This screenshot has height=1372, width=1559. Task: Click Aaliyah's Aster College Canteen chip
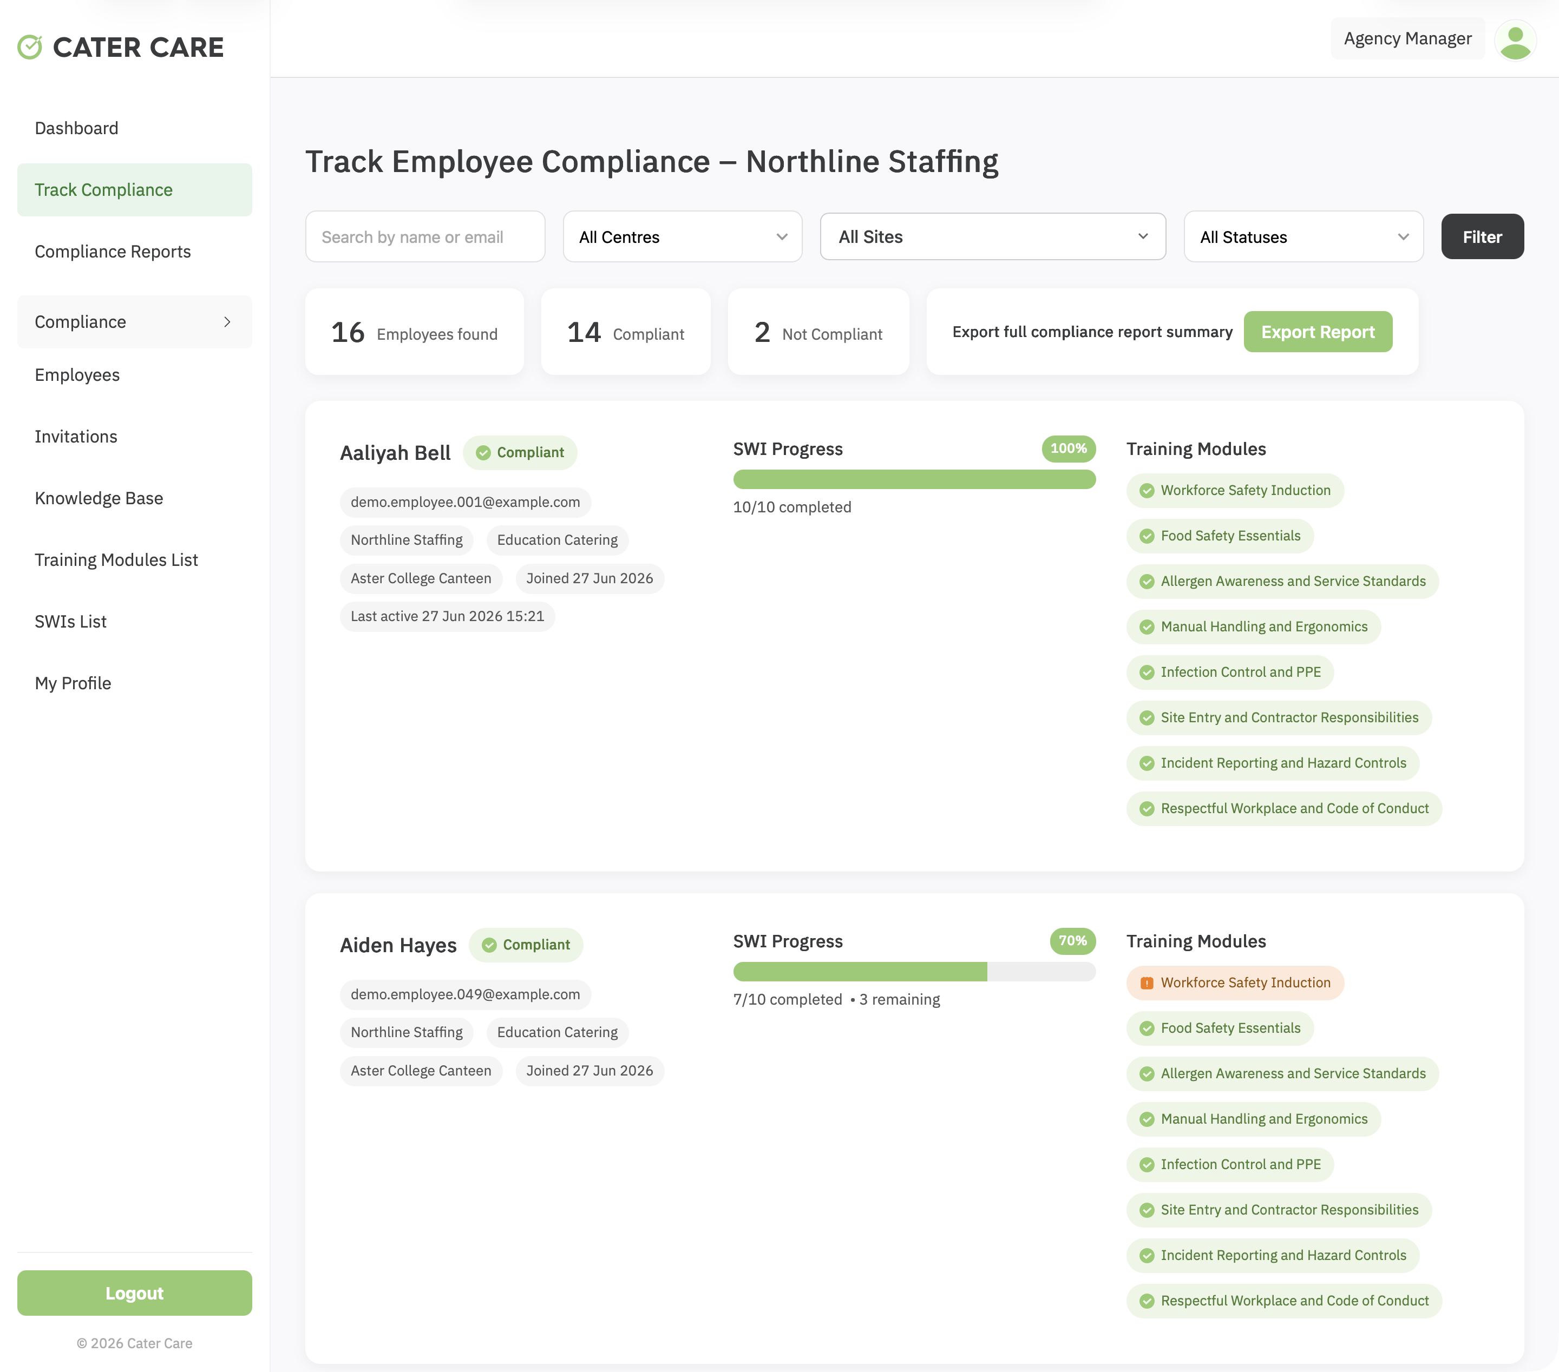421,578
